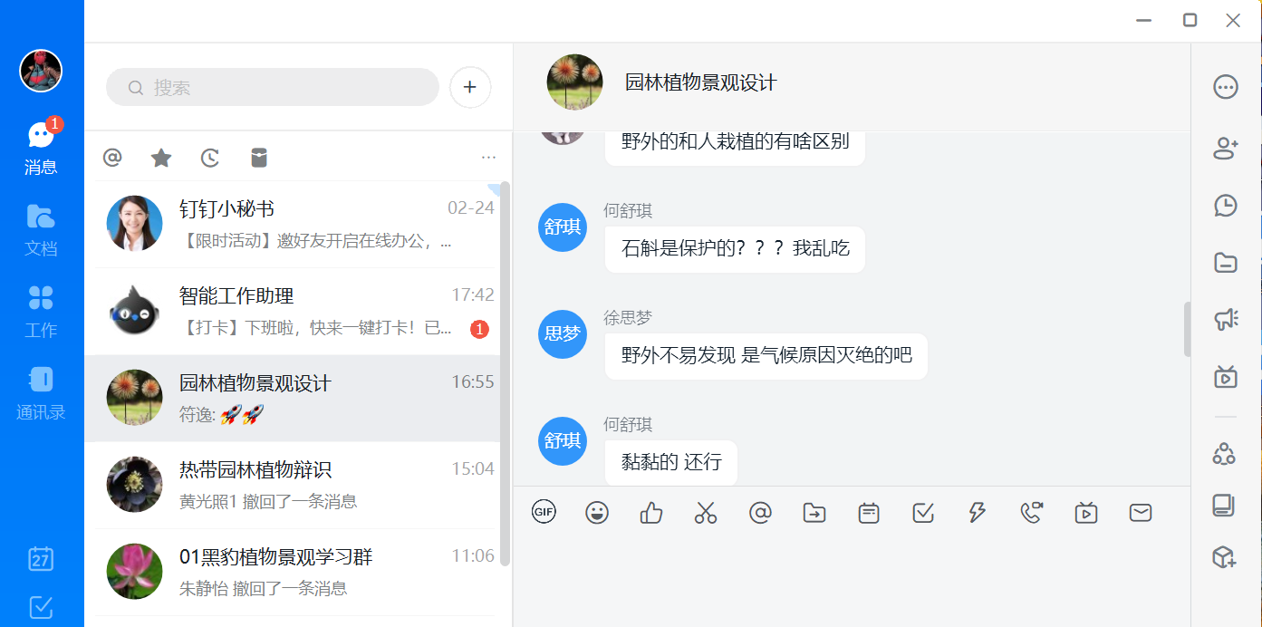
Task: Open chat settings via top-right ellipsis
Action: (x=1225, y=87)
